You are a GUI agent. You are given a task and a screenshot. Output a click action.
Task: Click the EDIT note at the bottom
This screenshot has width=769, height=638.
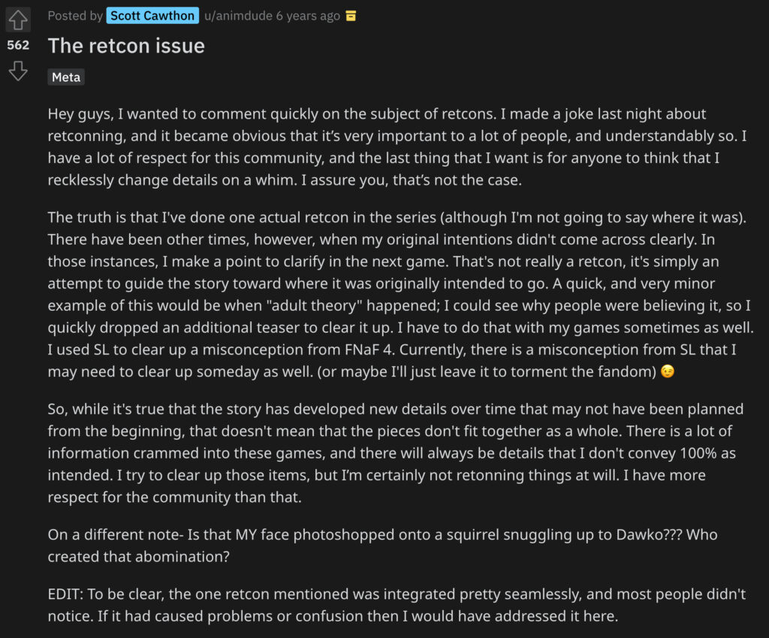(x=397, y=605)
